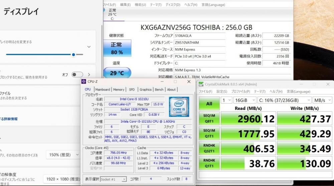Switch to the Memory tab
Viewport: 334px width, 186px height.
119,89
